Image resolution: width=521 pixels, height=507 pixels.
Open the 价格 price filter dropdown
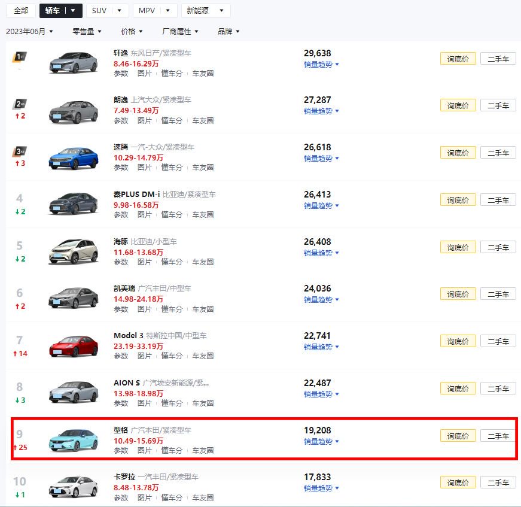point(132,31)
